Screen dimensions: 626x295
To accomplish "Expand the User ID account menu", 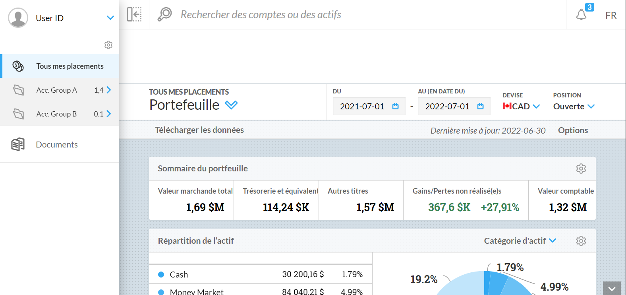I will pos(110,18).
